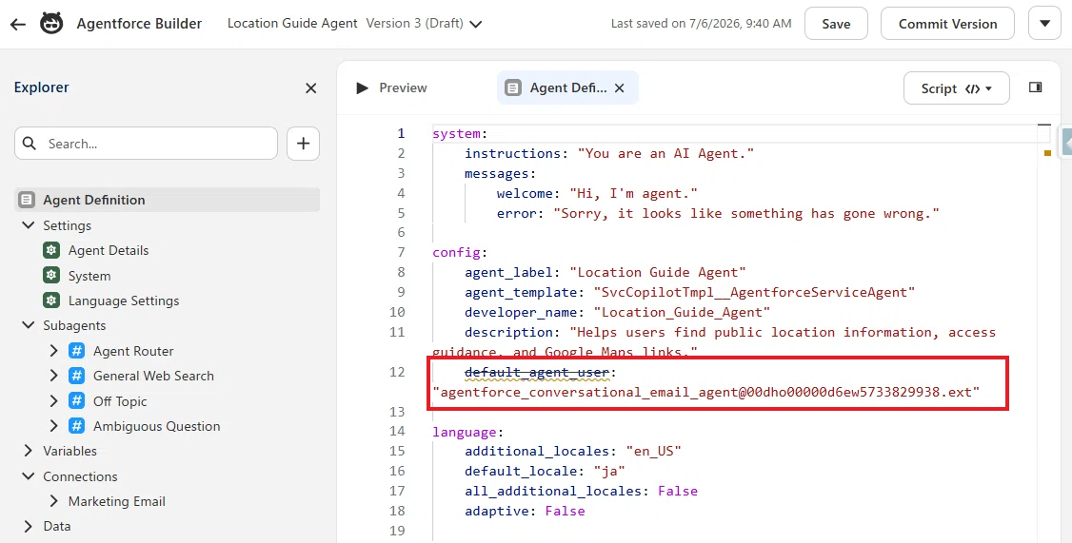Expand the Data section
Screen dimensions: 1072x543
pos(28,526)
